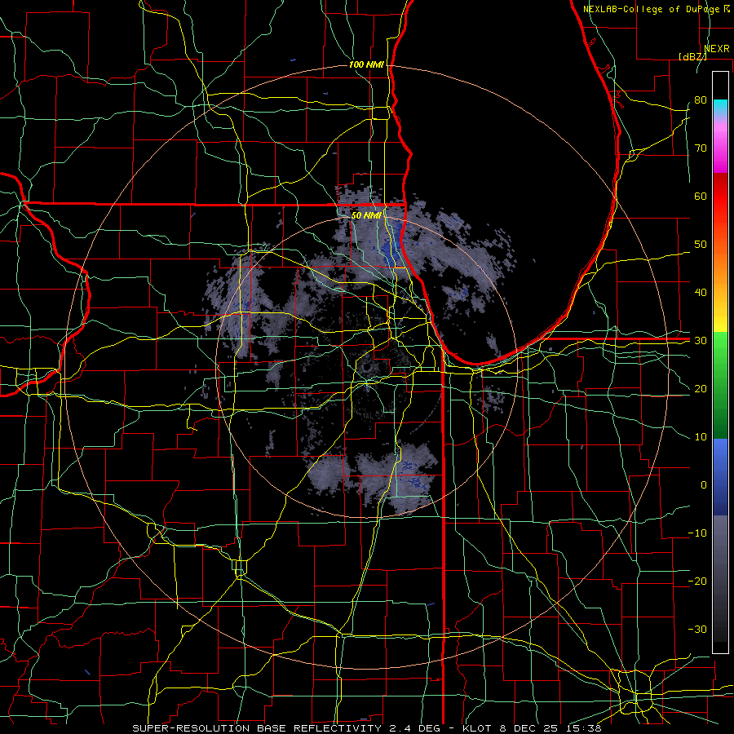Click the "NEXLAB-College of DuPage" header text
The image size is (734, 734).
point(652,9)
